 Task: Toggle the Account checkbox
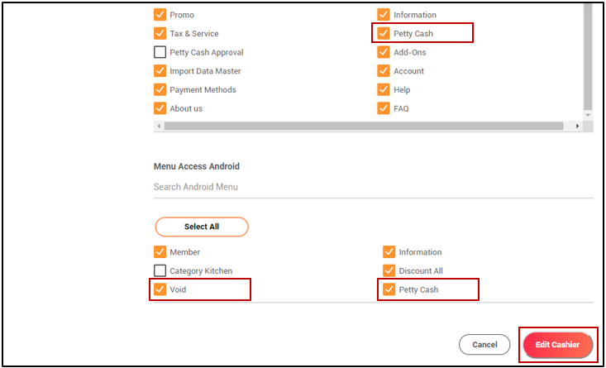click(384, 71)
